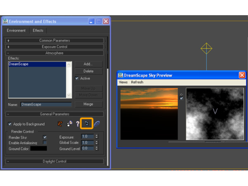Viewport: 248px width, 186px height.
Task: Click the Add... button
Action: (88, 64)
